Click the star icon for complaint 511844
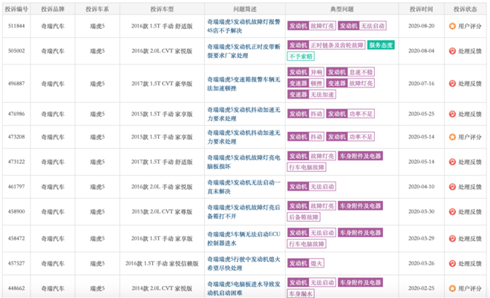The image size is (490, 298). [453, 25]
